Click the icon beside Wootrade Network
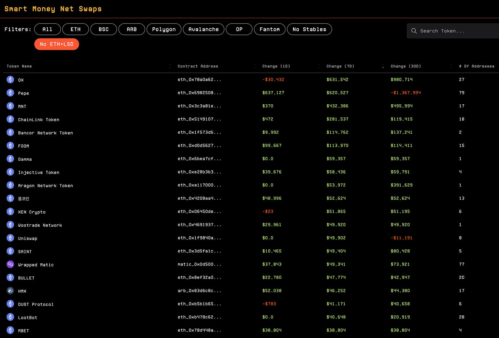The width and height of the screenshot is (499, 338). pyautogui.click(x=10, y=225)
